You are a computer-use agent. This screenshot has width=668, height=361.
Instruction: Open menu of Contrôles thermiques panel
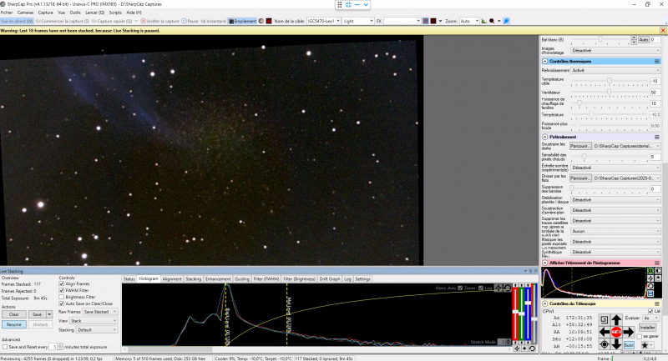[657, 61]
